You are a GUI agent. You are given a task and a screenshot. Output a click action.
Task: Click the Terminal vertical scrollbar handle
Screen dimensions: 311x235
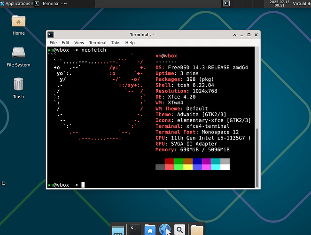(x=257, y=158)
